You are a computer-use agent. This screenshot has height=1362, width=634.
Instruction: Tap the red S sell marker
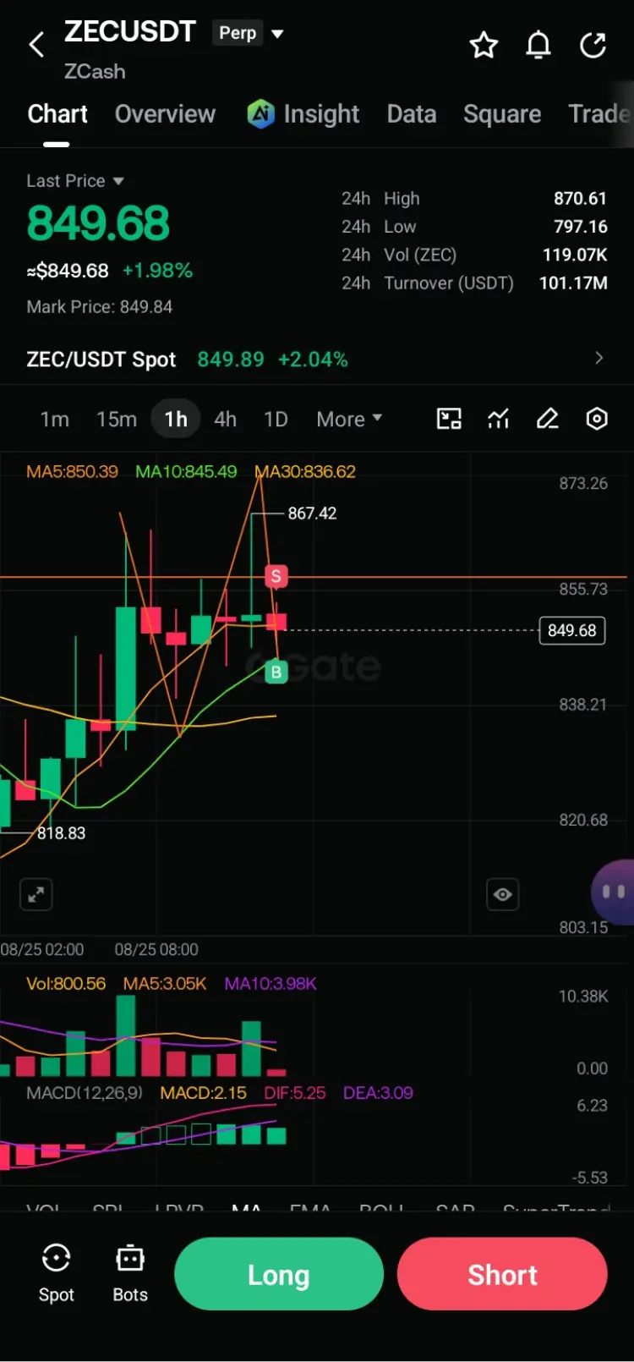[x=276, y=576]
